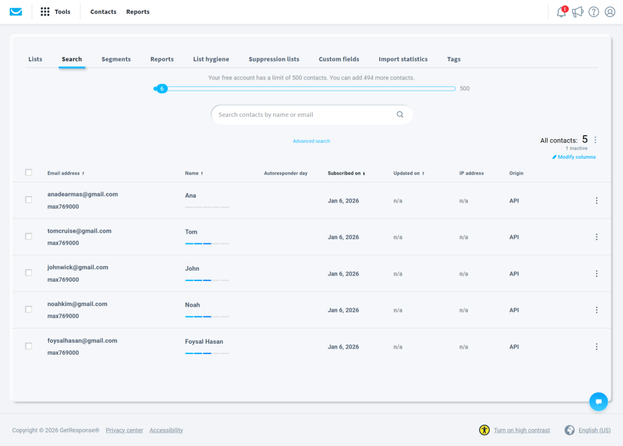This screenshot has width=623, height=446.
Task: Switch to the Tags tab
Action: pyautogui.click(x=453, y=59)
